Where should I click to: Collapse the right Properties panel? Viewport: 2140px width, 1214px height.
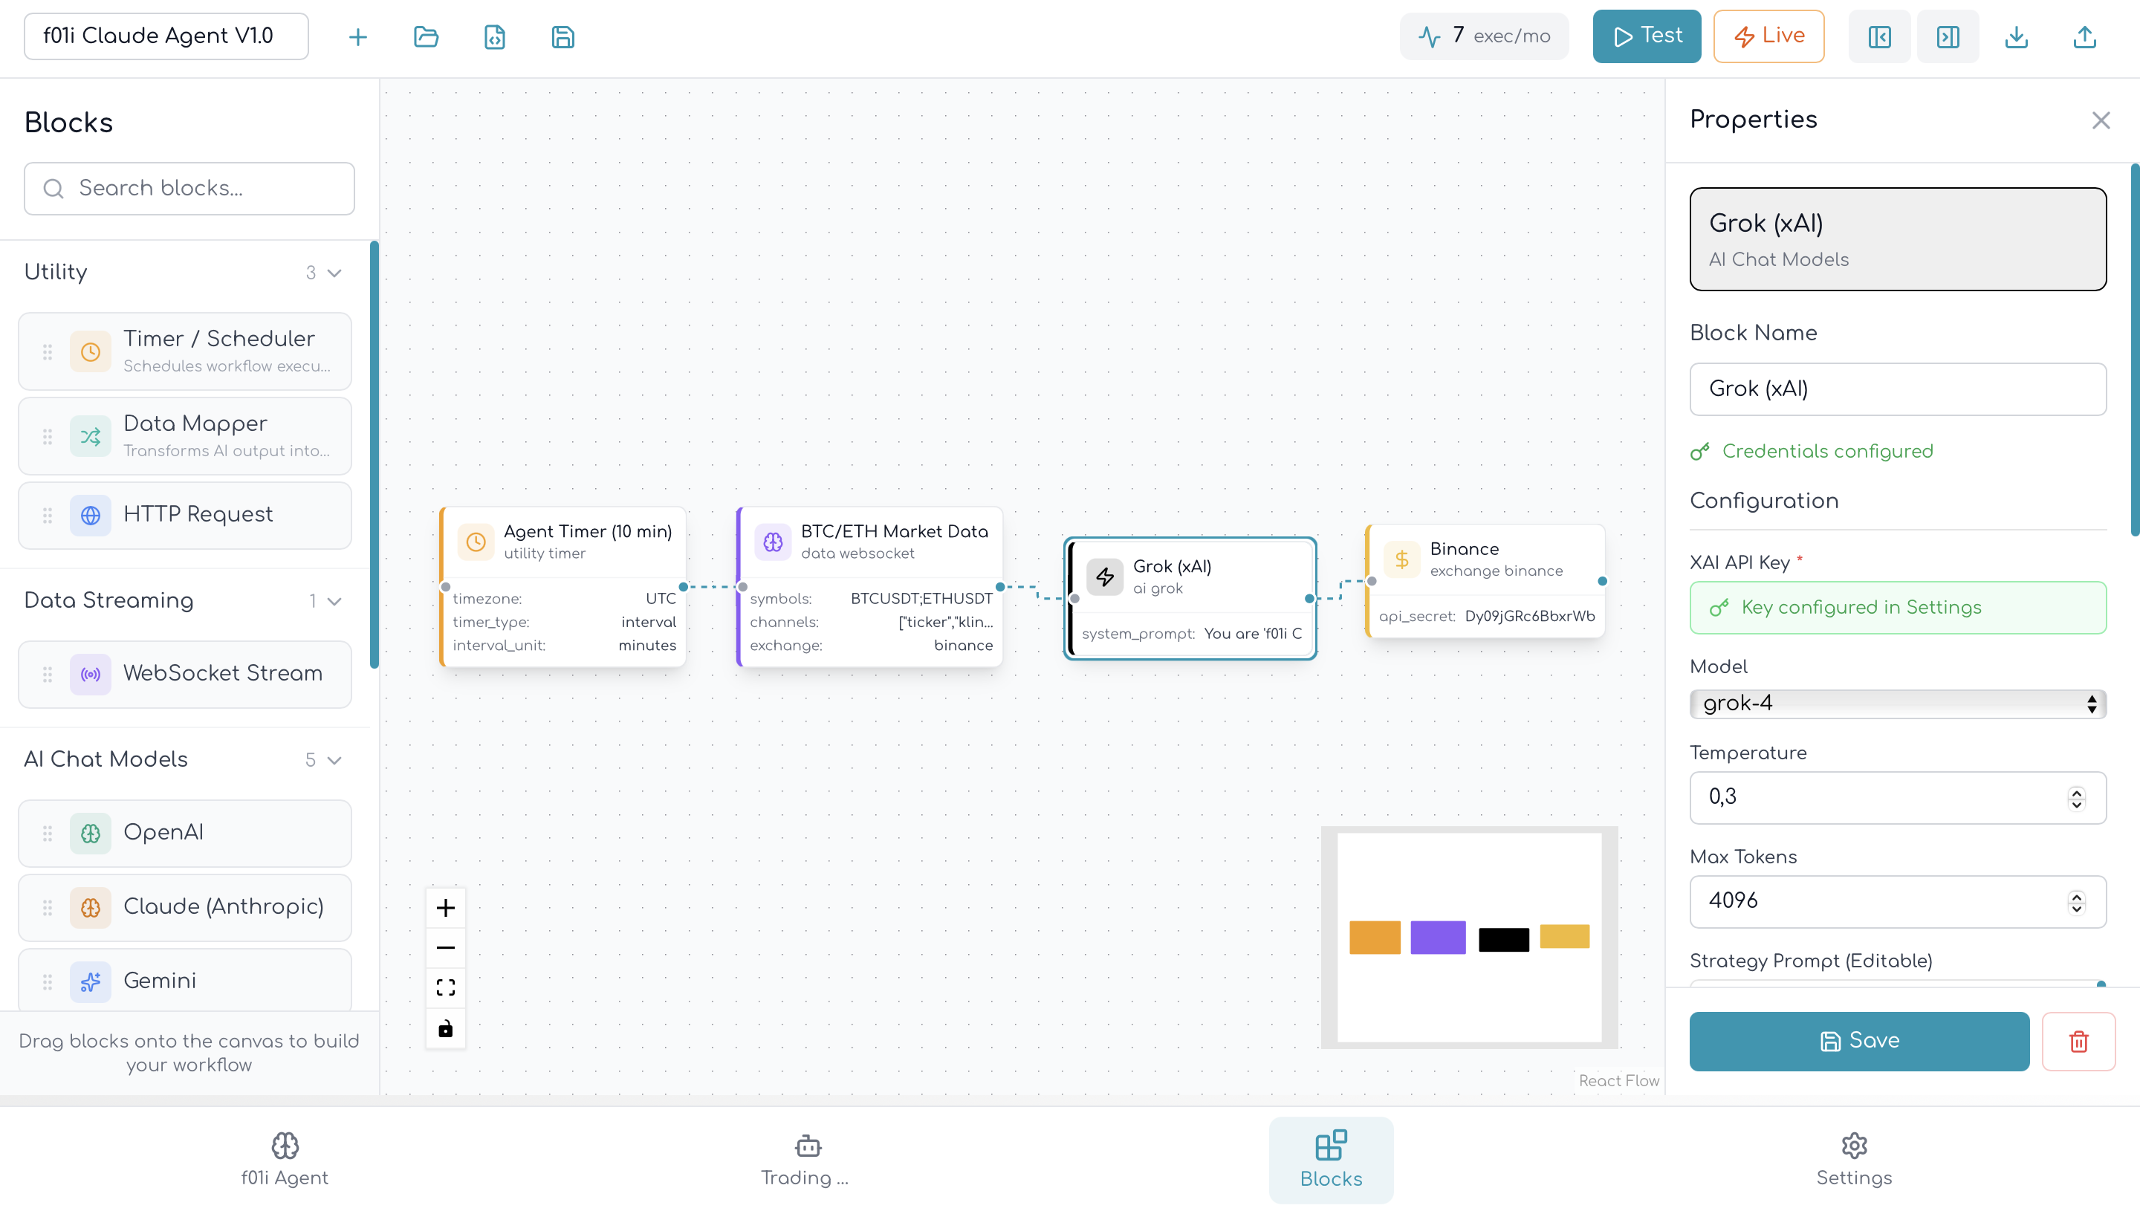[1948, 36]
